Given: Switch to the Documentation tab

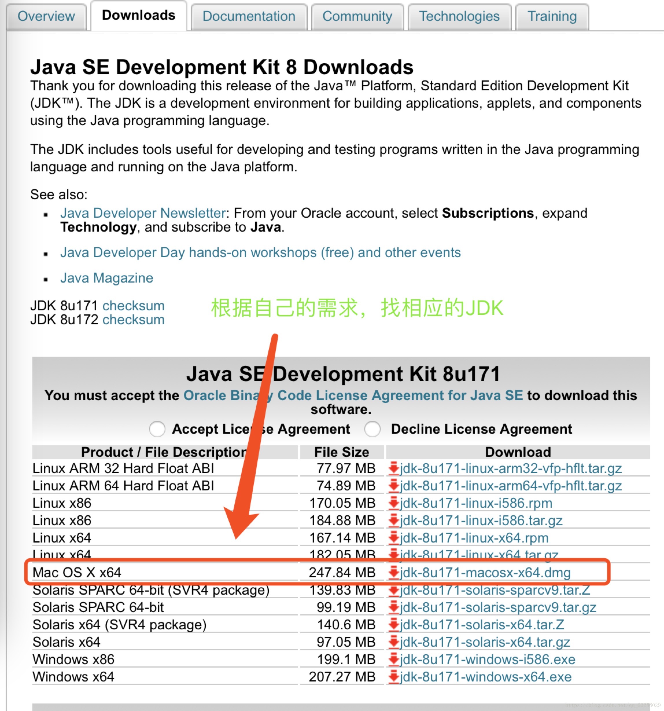Looking at the screenshot, I should tap(249, 17).
